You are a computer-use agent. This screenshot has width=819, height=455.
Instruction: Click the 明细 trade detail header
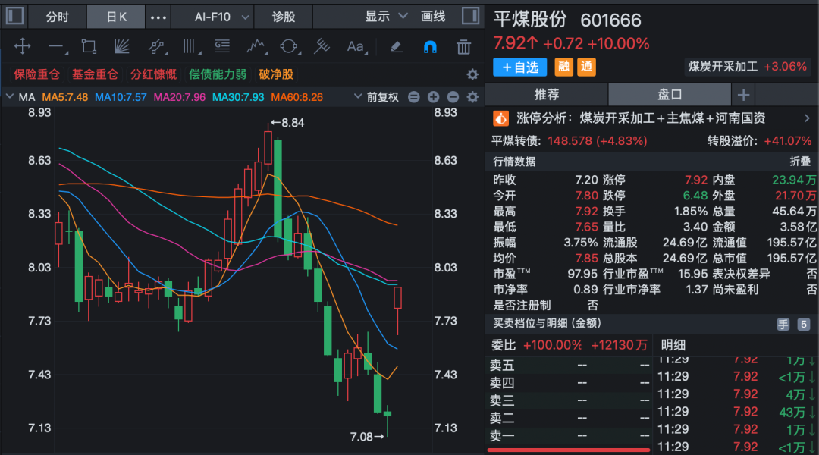click(x=673, y=345)
